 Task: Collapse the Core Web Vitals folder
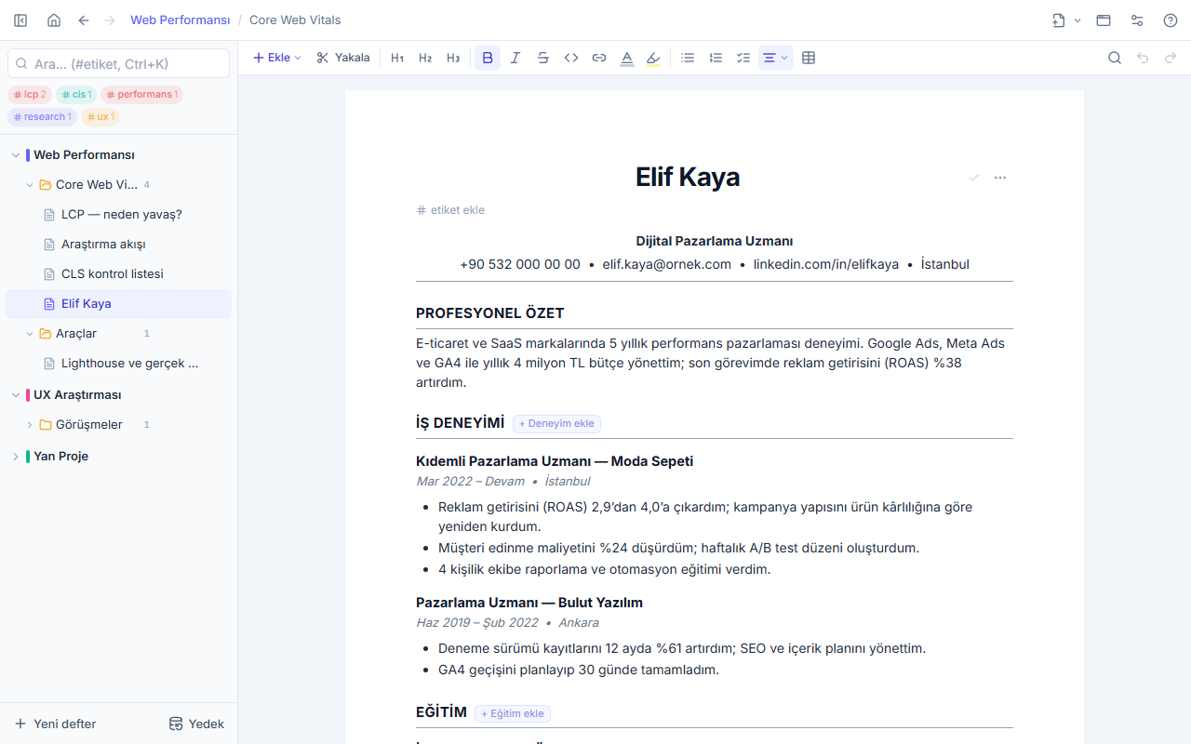30,185
